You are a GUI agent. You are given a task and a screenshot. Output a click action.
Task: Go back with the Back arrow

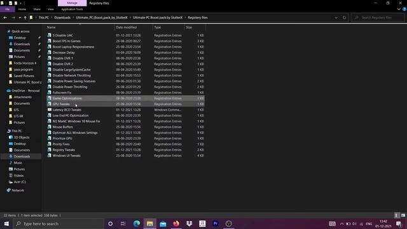click(5, 18)
